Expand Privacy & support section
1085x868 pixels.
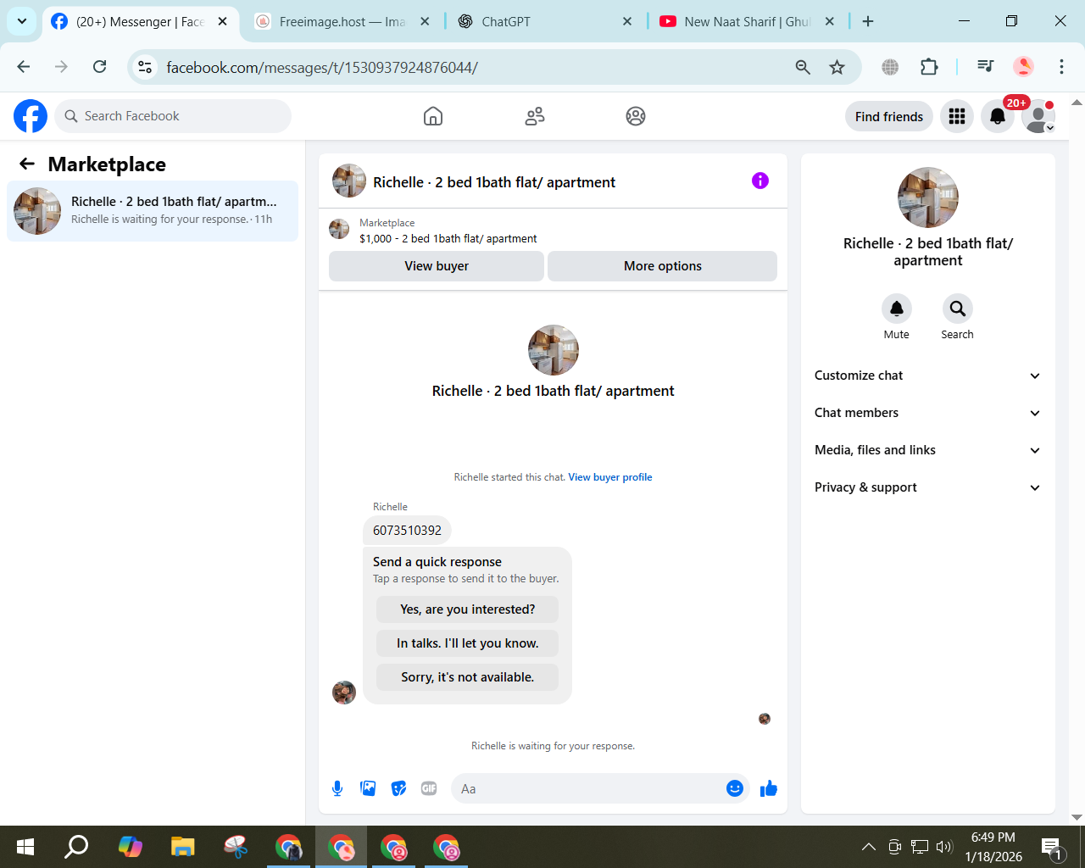(x=927, y=487)
